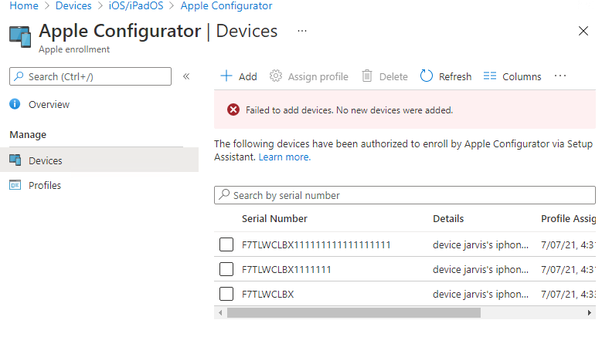Go to the Home breadcrumb link
Viewport: 602px width, 337px height.
(24, 6)
